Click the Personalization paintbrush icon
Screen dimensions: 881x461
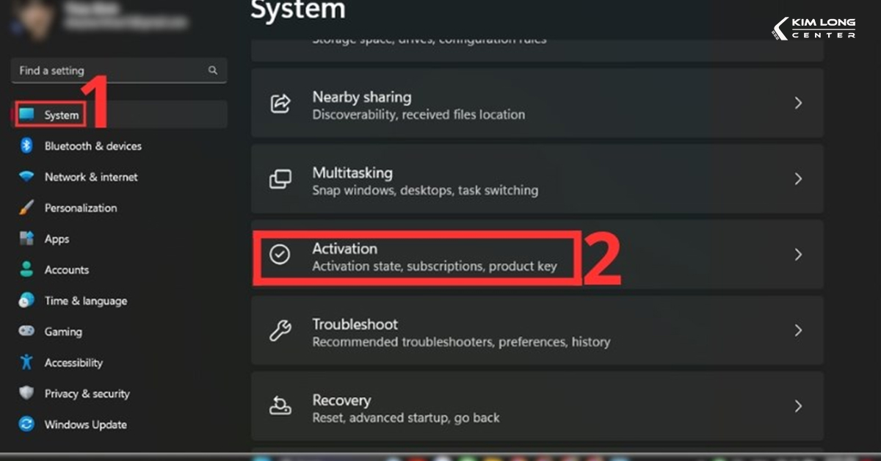pyautogui.click(x=26, y=208)
